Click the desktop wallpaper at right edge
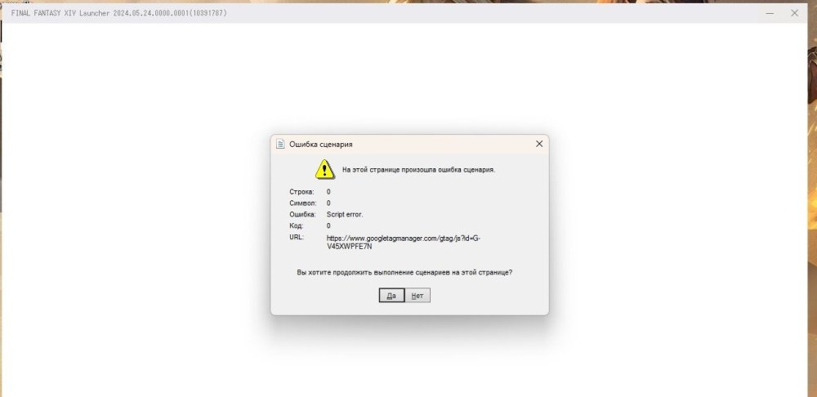The width and height of the screenshot is (817, 397). [812, 208]
